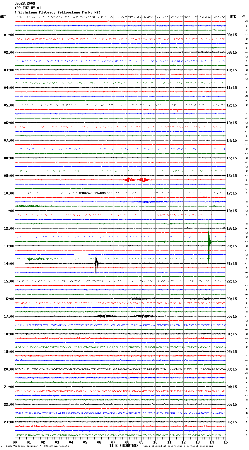Select the 15:00 MST time label

point(9,281)
